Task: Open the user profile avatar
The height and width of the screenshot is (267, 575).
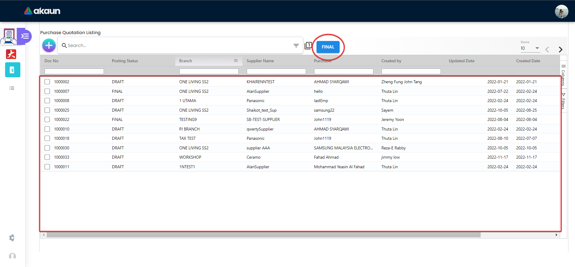Action: point(561,11)
